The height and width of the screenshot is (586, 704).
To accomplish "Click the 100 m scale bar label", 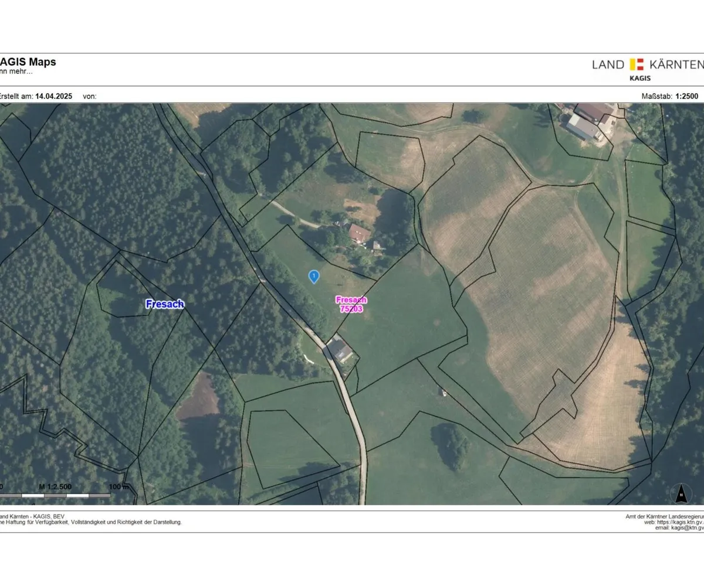I will [119, 487].
